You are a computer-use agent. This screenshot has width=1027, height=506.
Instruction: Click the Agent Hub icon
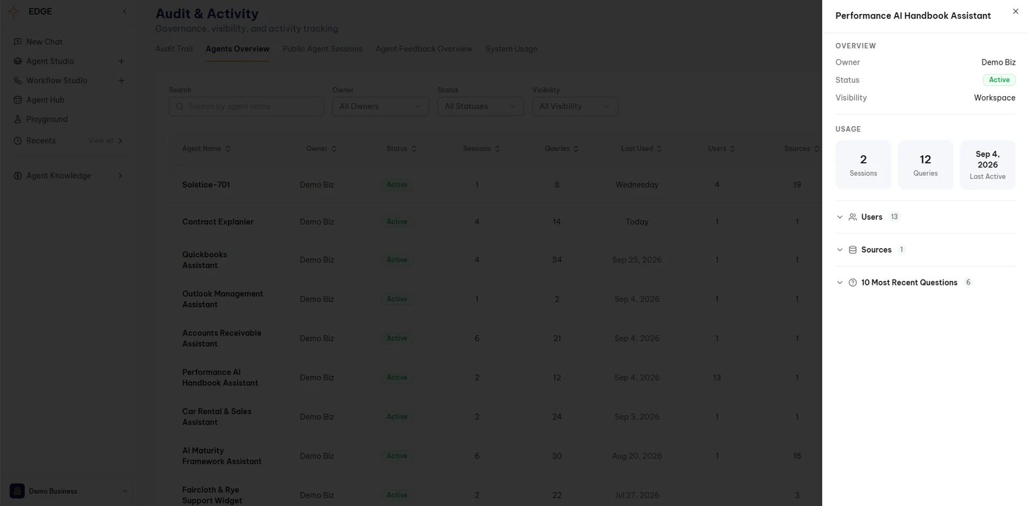[18, 100]
